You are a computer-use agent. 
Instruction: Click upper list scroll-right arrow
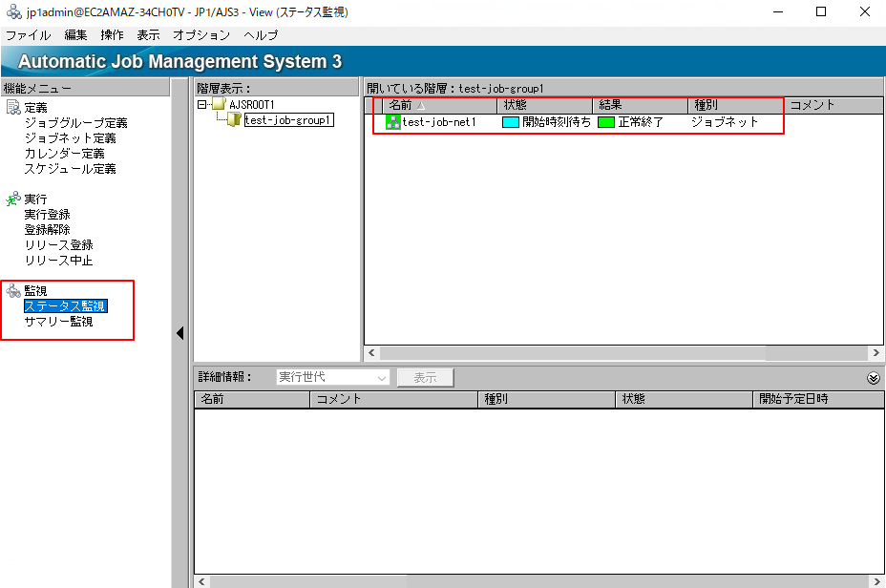(x=875, y=352)
